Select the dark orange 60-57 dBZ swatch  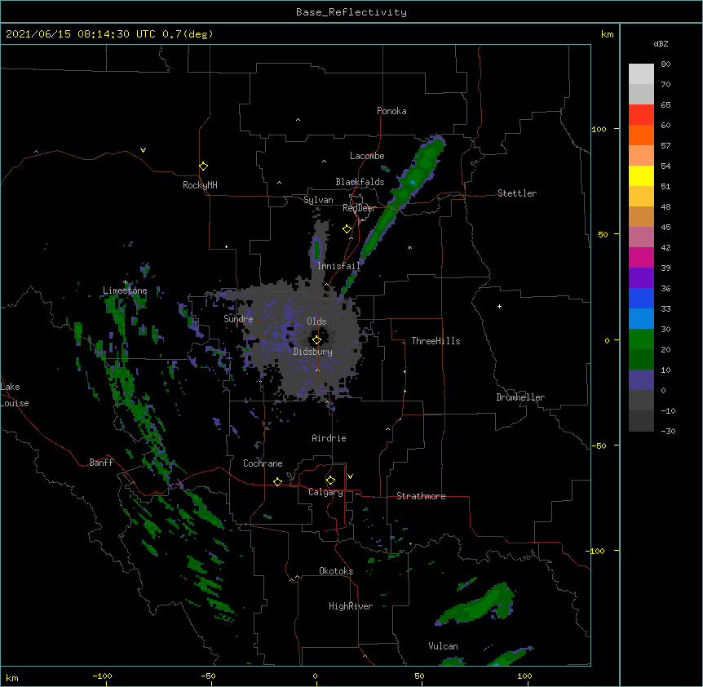[641, 135]
